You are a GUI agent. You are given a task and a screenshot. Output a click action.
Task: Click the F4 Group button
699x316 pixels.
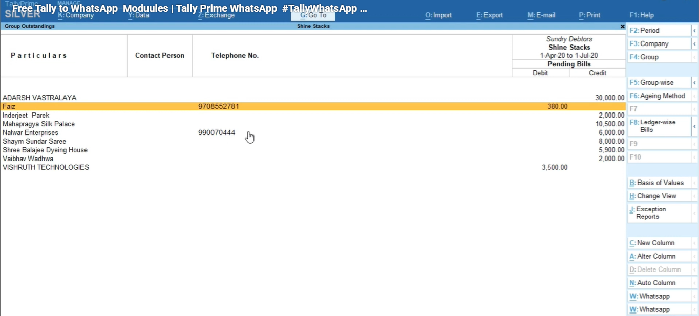tap(659, 57)
